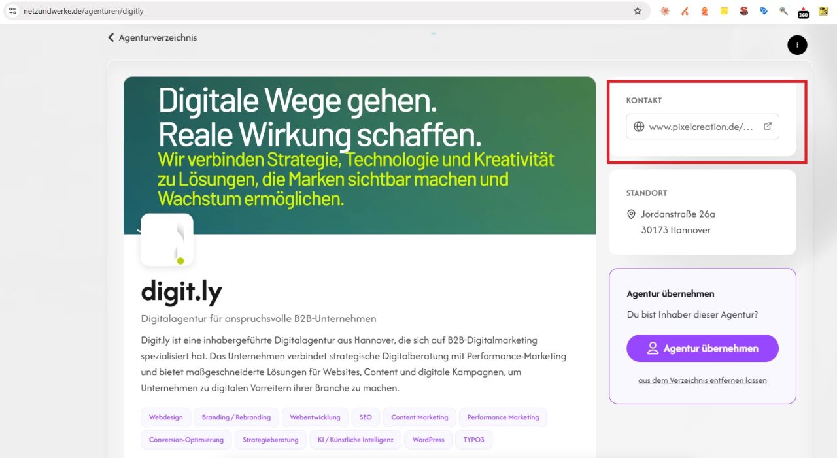
Task: Click the blue price tag extension icon
Action: [x=764, y=11]
